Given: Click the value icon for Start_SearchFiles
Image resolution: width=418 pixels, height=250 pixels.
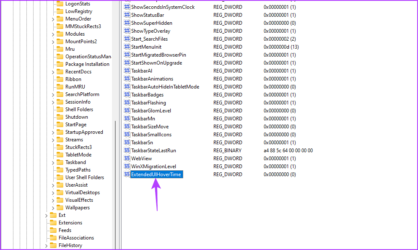Looking at the screenshot, I should [127, 39].
